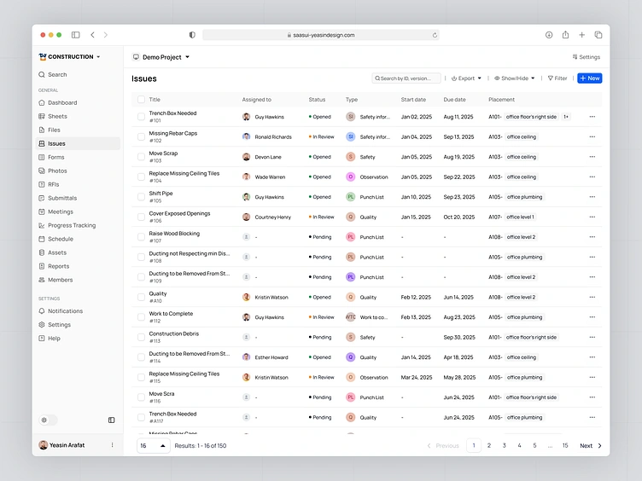The width and height of the screenshot is (642, 481).
Task: Check the Shift Pipe #105 row
Action: [141, 197]
